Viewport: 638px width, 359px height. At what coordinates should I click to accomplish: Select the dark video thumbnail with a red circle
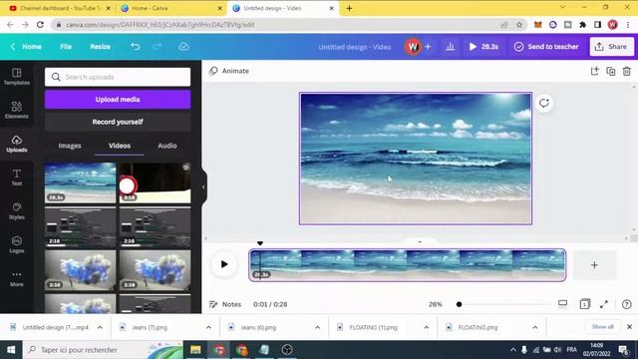[156, 182]
